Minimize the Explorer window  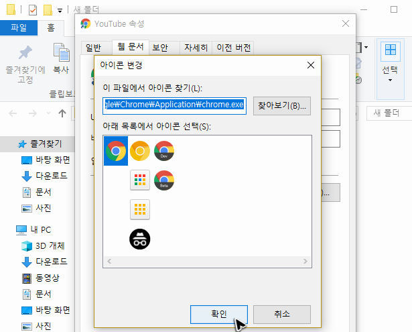pyautogui.click(x=364, y=10)
